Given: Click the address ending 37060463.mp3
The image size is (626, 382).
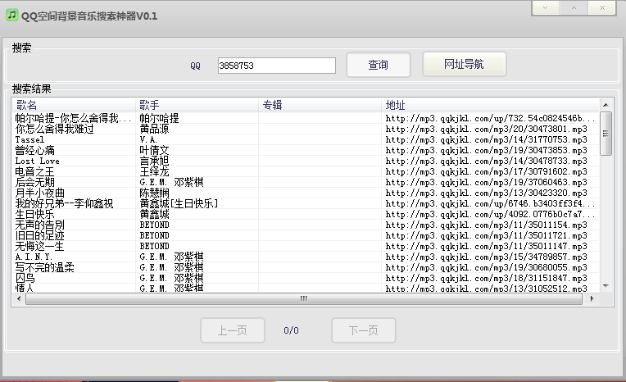Looking at the screenshot, I should click(486, 182).
